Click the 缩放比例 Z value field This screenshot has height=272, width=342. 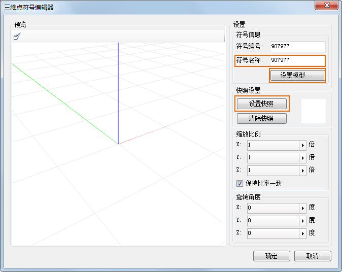point(273,171)
